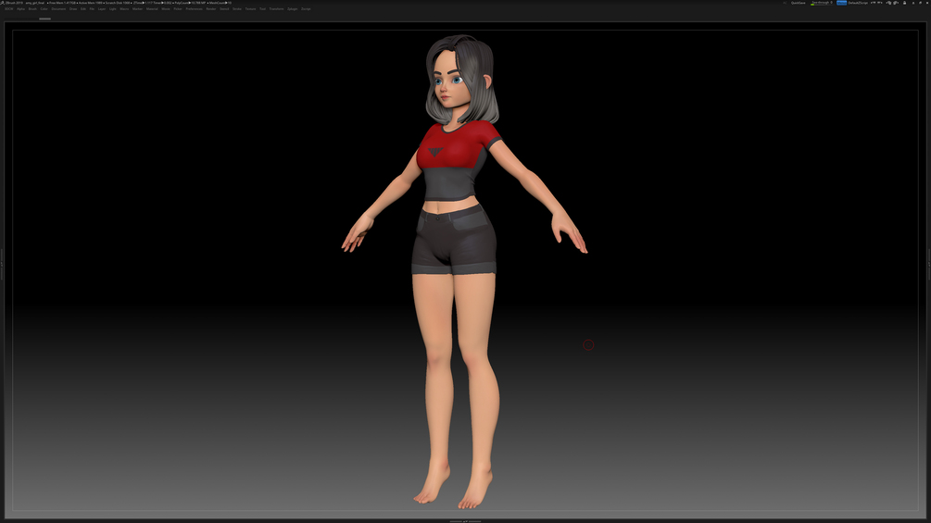Click the QuickSave button
Viewport: 931px width, 523px height.
(798, 3)
